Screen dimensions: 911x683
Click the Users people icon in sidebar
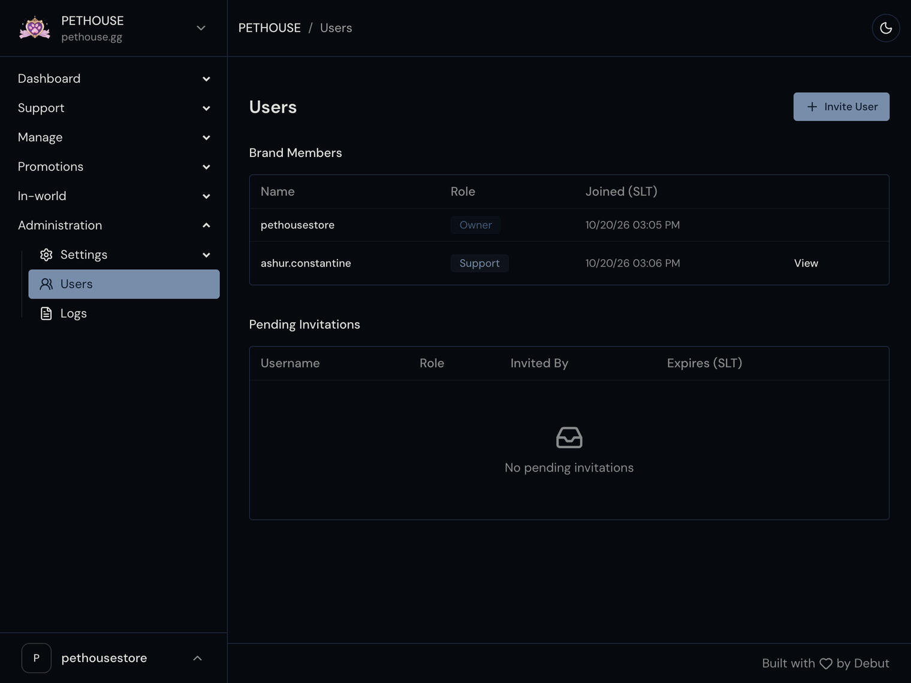tap(46, 284)
